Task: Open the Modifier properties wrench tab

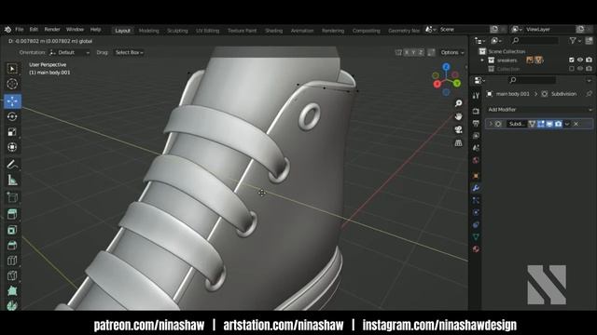Action: pos(476,188)
